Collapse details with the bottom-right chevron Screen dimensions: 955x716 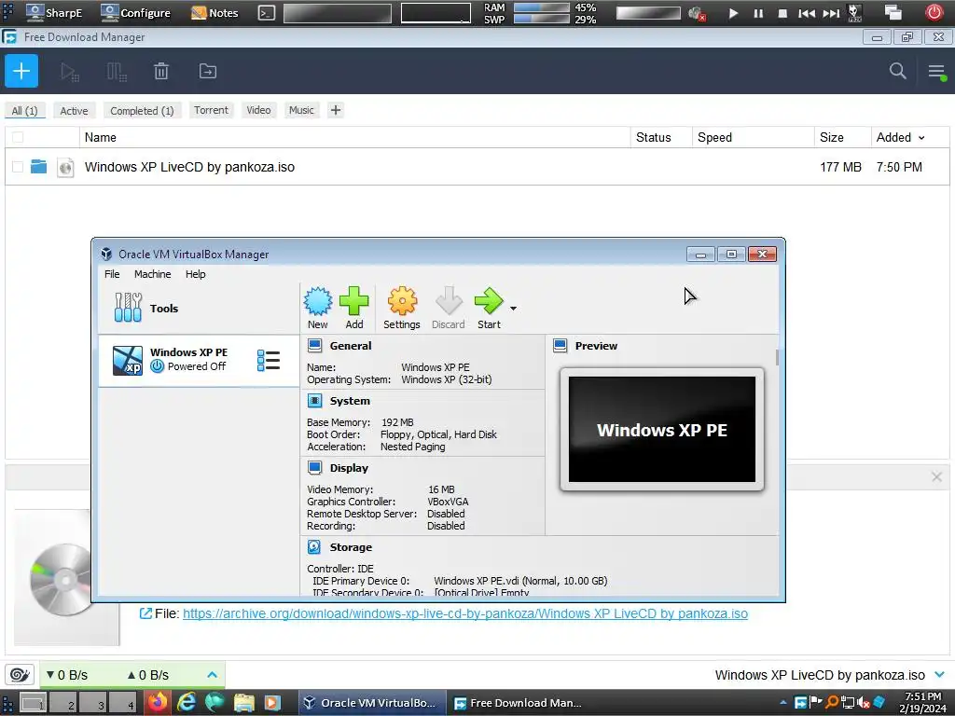point(939,675)
